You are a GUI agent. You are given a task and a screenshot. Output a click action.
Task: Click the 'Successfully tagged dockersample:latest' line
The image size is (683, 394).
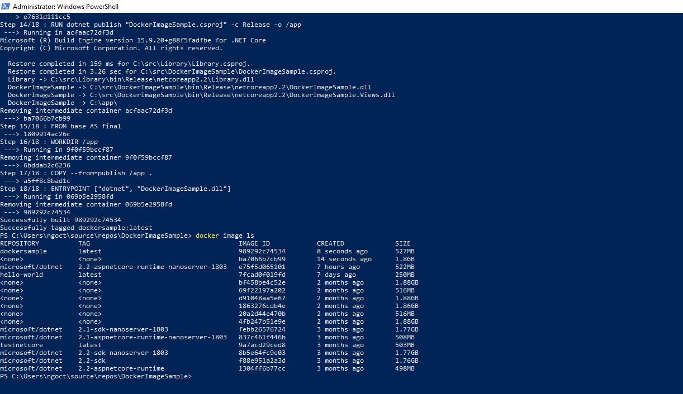[76, 228]
